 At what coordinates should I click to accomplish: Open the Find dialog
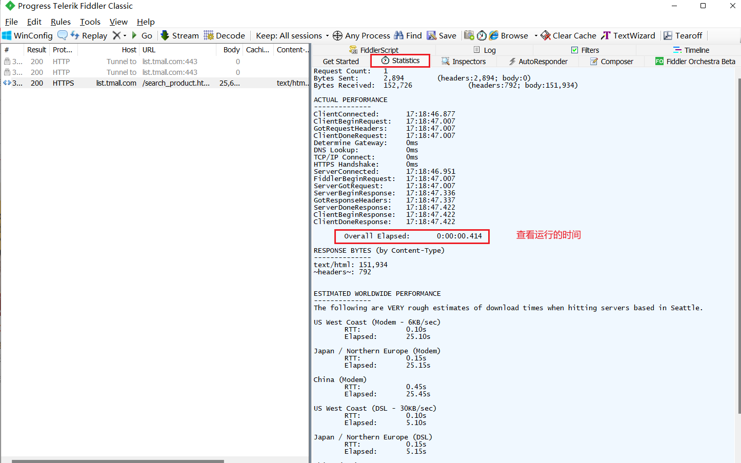pyautogui.click(x=408, y=35)
